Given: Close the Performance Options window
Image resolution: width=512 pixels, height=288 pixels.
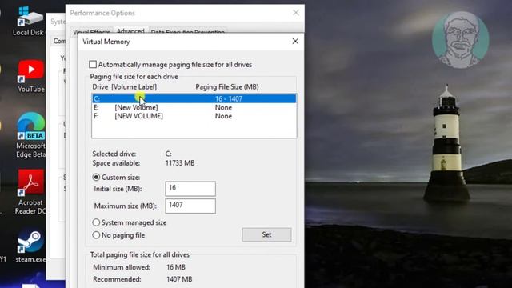Looking at the screenshot, I should [296, 13].
